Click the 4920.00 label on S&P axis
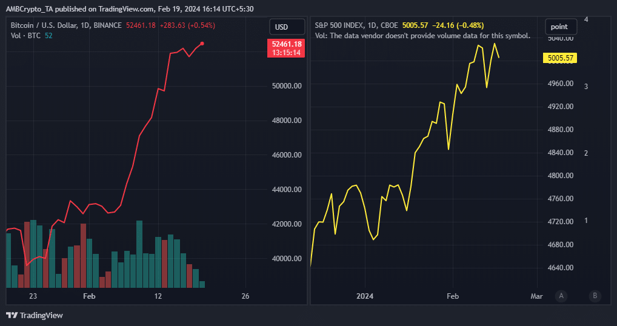 click(x=561, y=107)
